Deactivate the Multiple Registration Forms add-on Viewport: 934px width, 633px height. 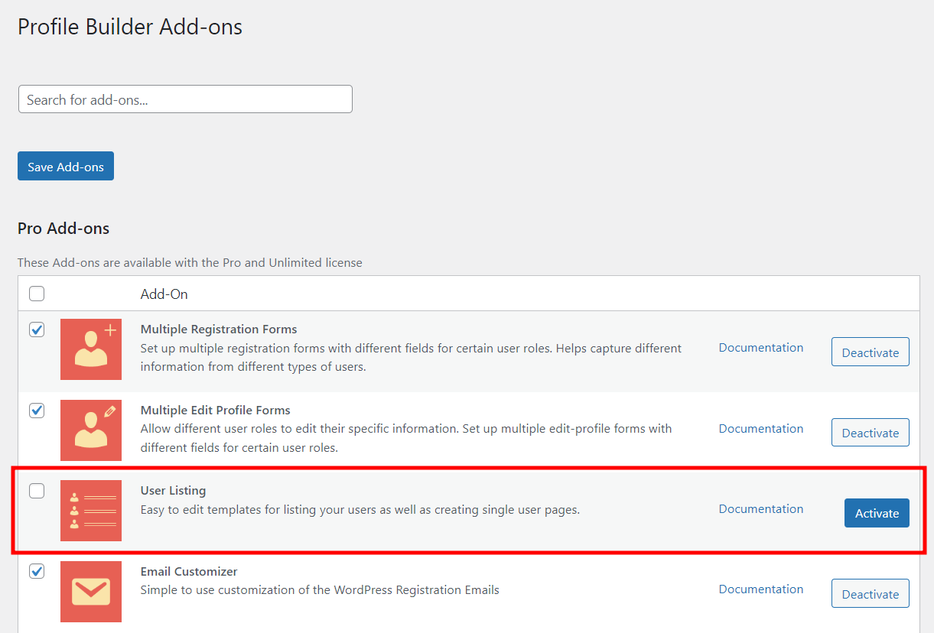(x=871, y=352)
